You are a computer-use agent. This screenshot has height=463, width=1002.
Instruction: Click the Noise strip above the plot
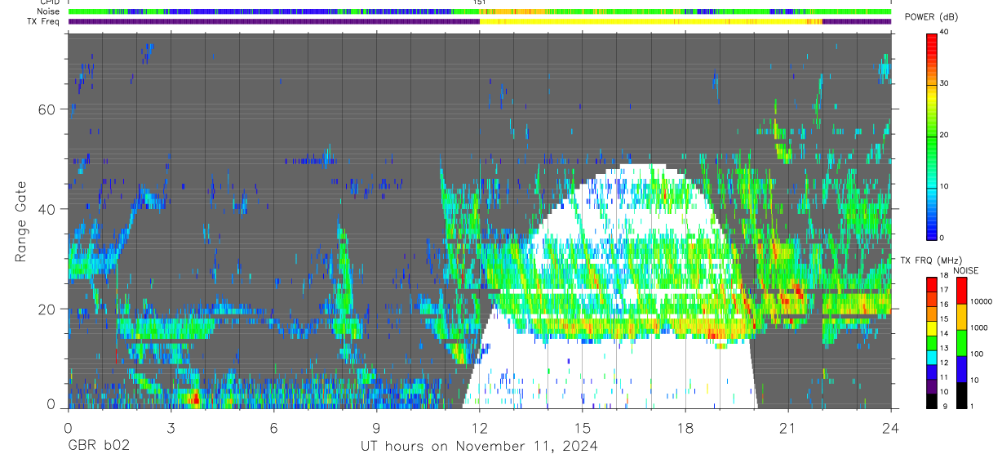click(480, 11)
